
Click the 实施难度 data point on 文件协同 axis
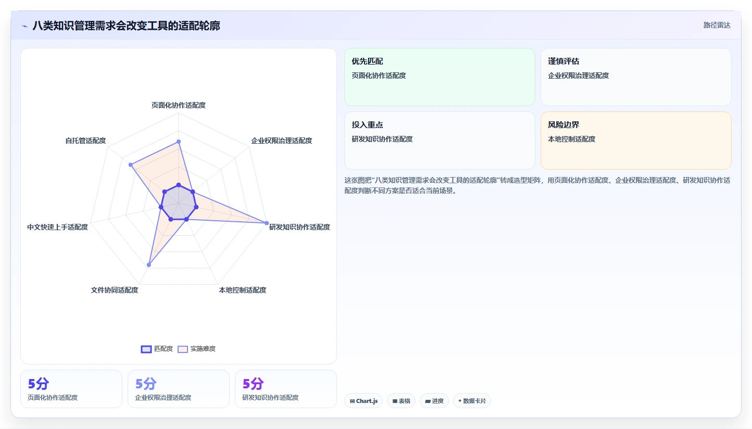pyautogui.click(x=149, y=265)
